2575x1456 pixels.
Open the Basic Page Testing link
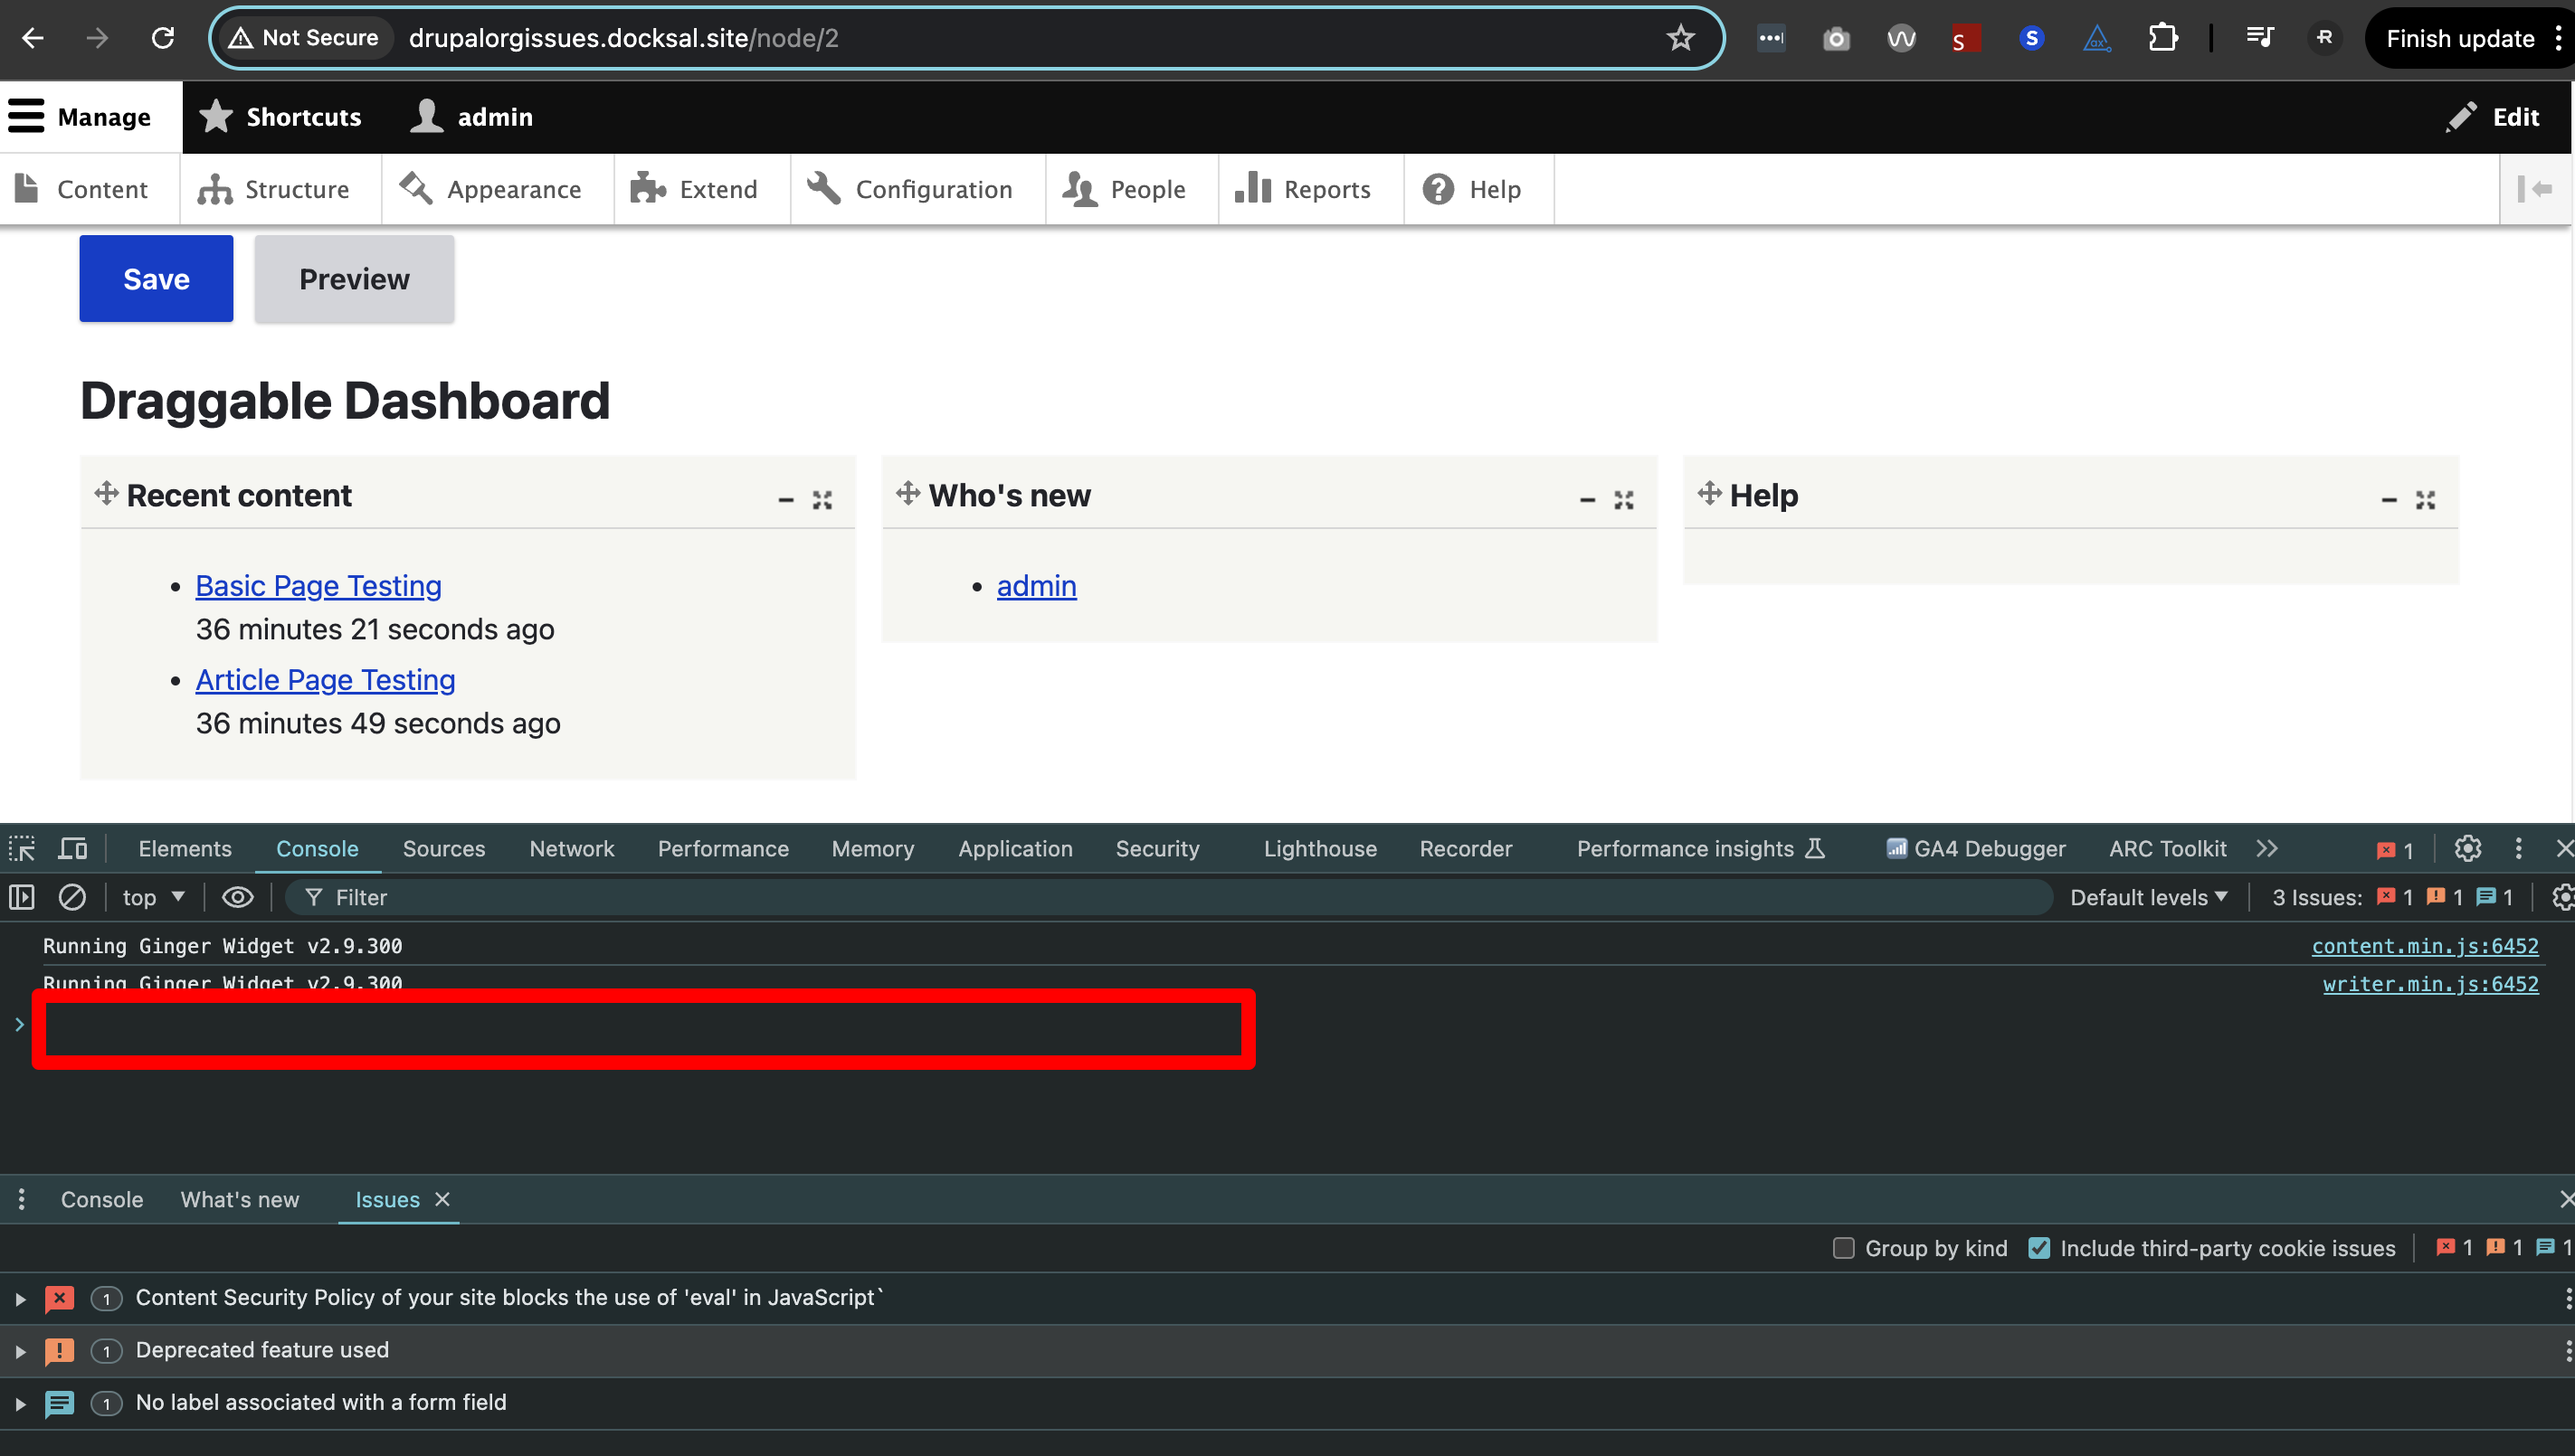point(318,586)
